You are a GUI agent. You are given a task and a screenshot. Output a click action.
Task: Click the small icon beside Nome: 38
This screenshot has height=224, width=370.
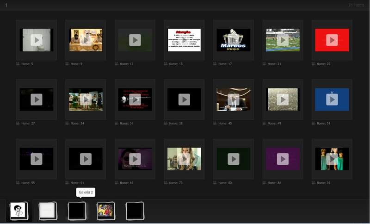166,123
